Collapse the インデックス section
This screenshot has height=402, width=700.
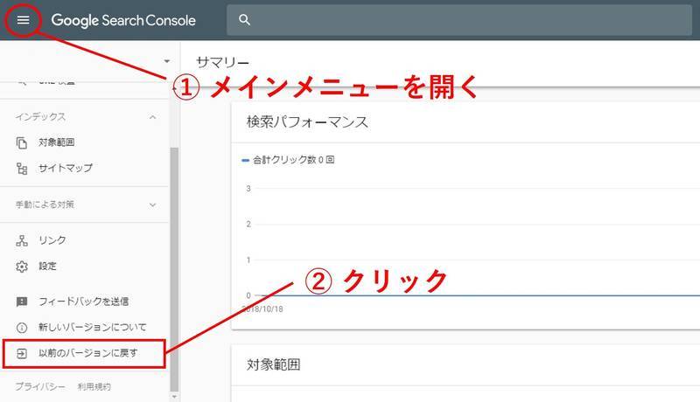(x=152, y=117)
